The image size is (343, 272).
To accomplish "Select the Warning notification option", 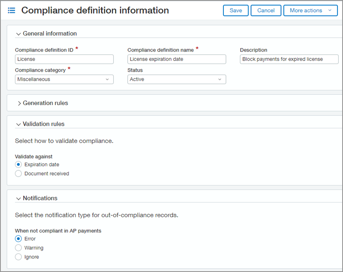I will point(18,248).
